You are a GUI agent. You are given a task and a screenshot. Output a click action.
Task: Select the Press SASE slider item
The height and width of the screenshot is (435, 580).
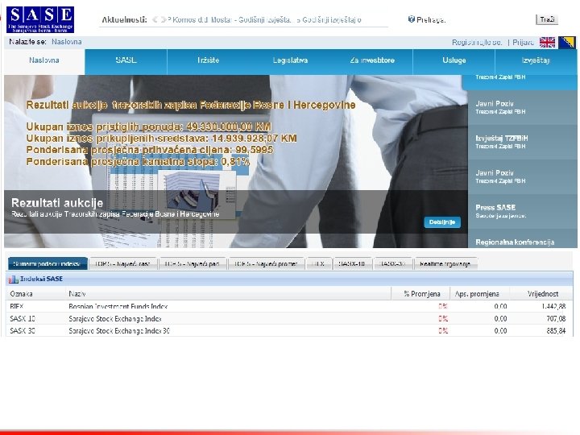pos(522,211)
